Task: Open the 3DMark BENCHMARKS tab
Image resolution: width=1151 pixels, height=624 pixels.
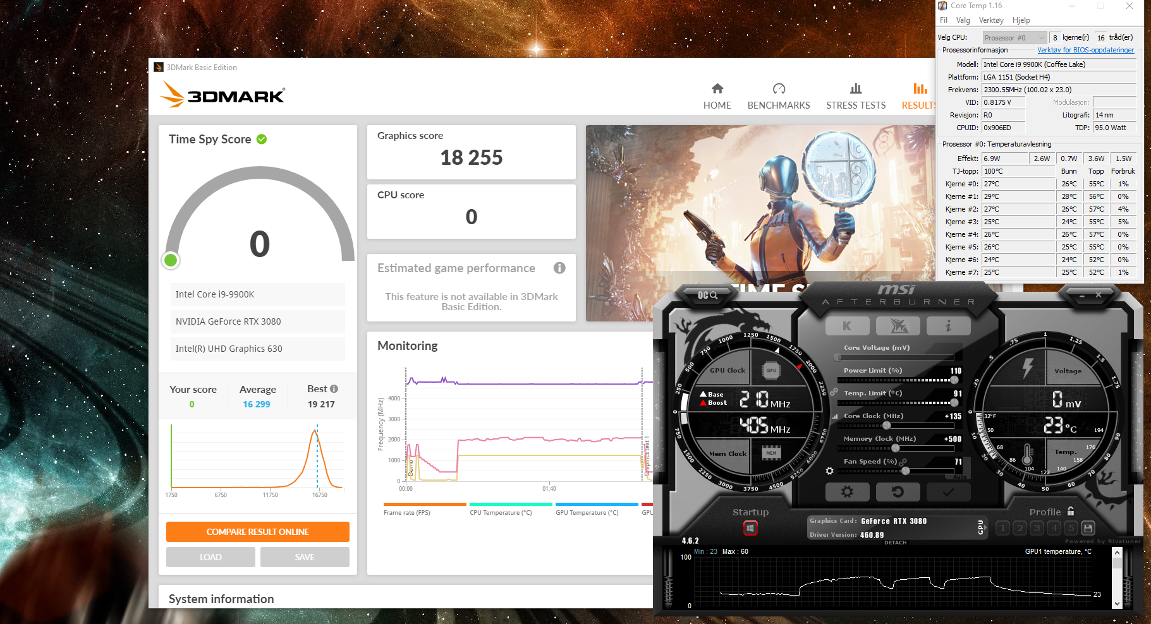Action: 779,97
